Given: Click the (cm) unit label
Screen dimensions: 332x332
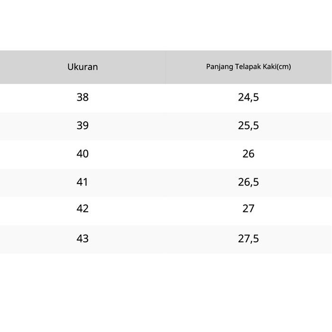Looking at the screenshot, I should (284, 67).
